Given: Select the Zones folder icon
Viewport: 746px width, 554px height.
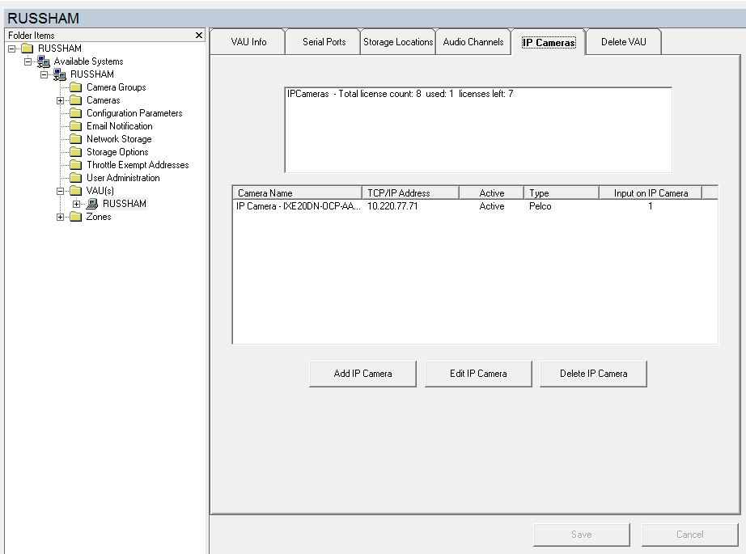Looking at the screenshot, I should pyautogui.click(x=75, y=216).
